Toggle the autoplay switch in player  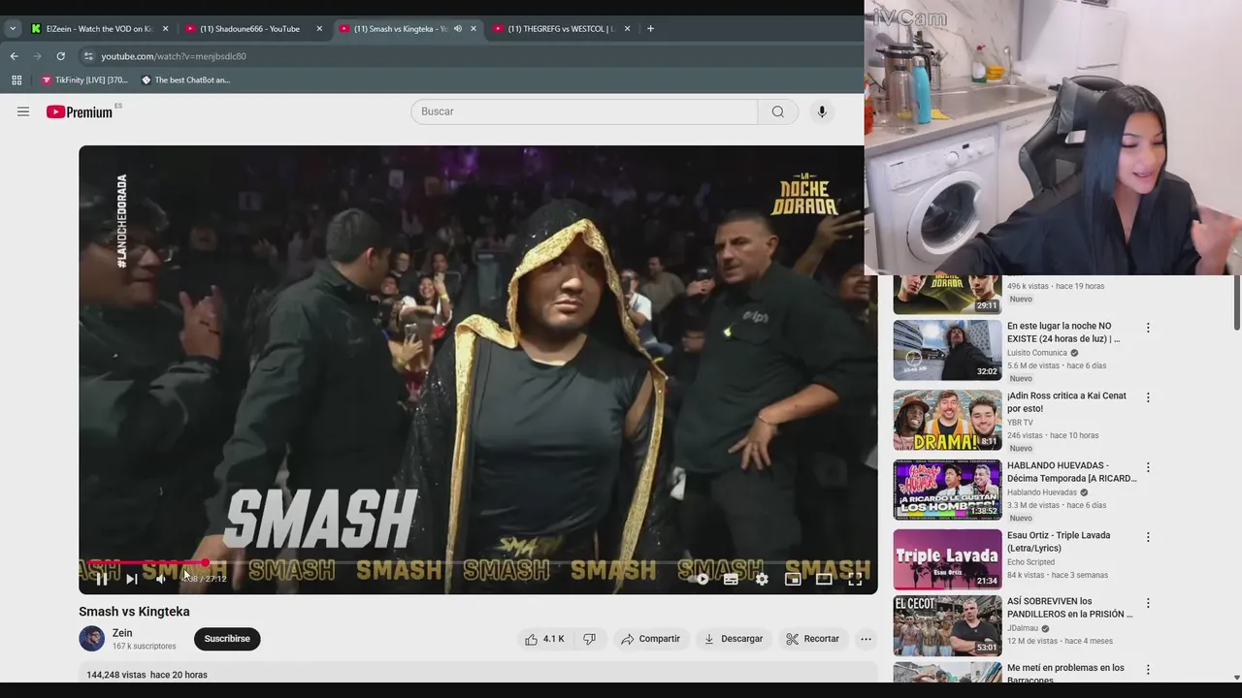coord(700,579)
